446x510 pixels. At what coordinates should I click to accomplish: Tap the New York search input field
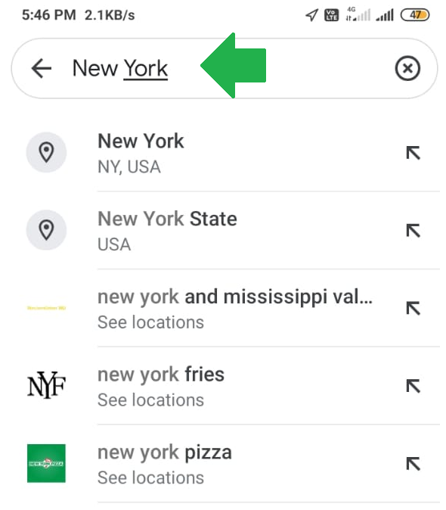click(225, 68)
